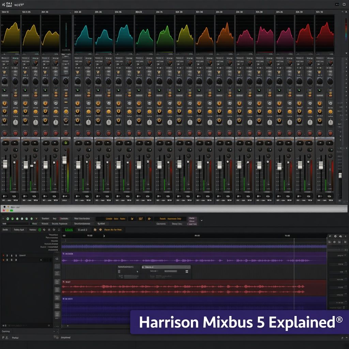Click the small icon inside the floating region popup
This screenshot has width=349, height=349.
click(187, 271)
